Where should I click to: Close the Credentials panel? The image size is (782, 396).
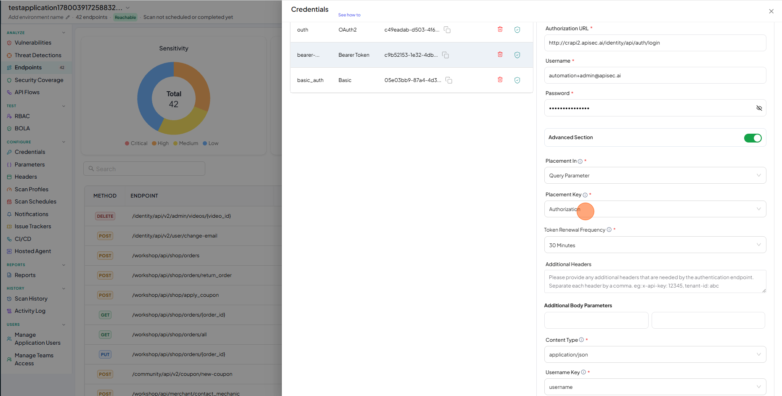[771, 11]
